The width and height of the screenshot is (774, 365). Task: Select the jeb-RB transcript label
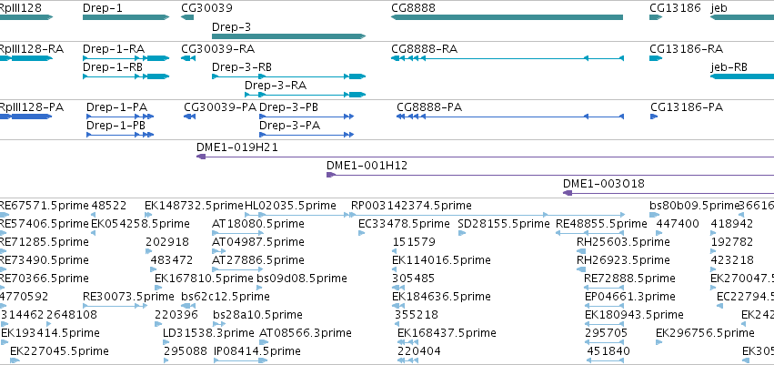click(x=729, y=67)
